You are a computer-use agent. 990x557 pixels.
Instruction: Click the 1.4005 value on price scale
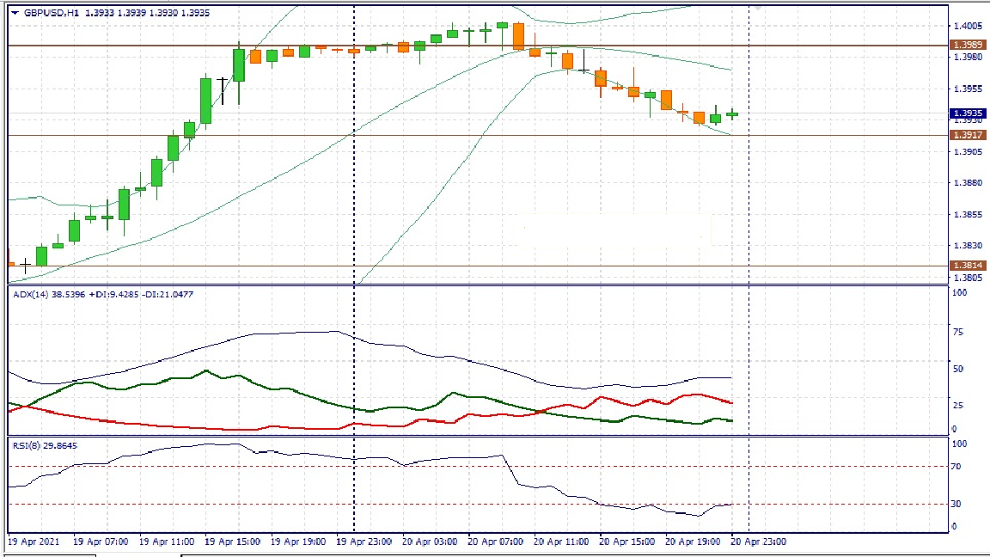tap(967, 27)
